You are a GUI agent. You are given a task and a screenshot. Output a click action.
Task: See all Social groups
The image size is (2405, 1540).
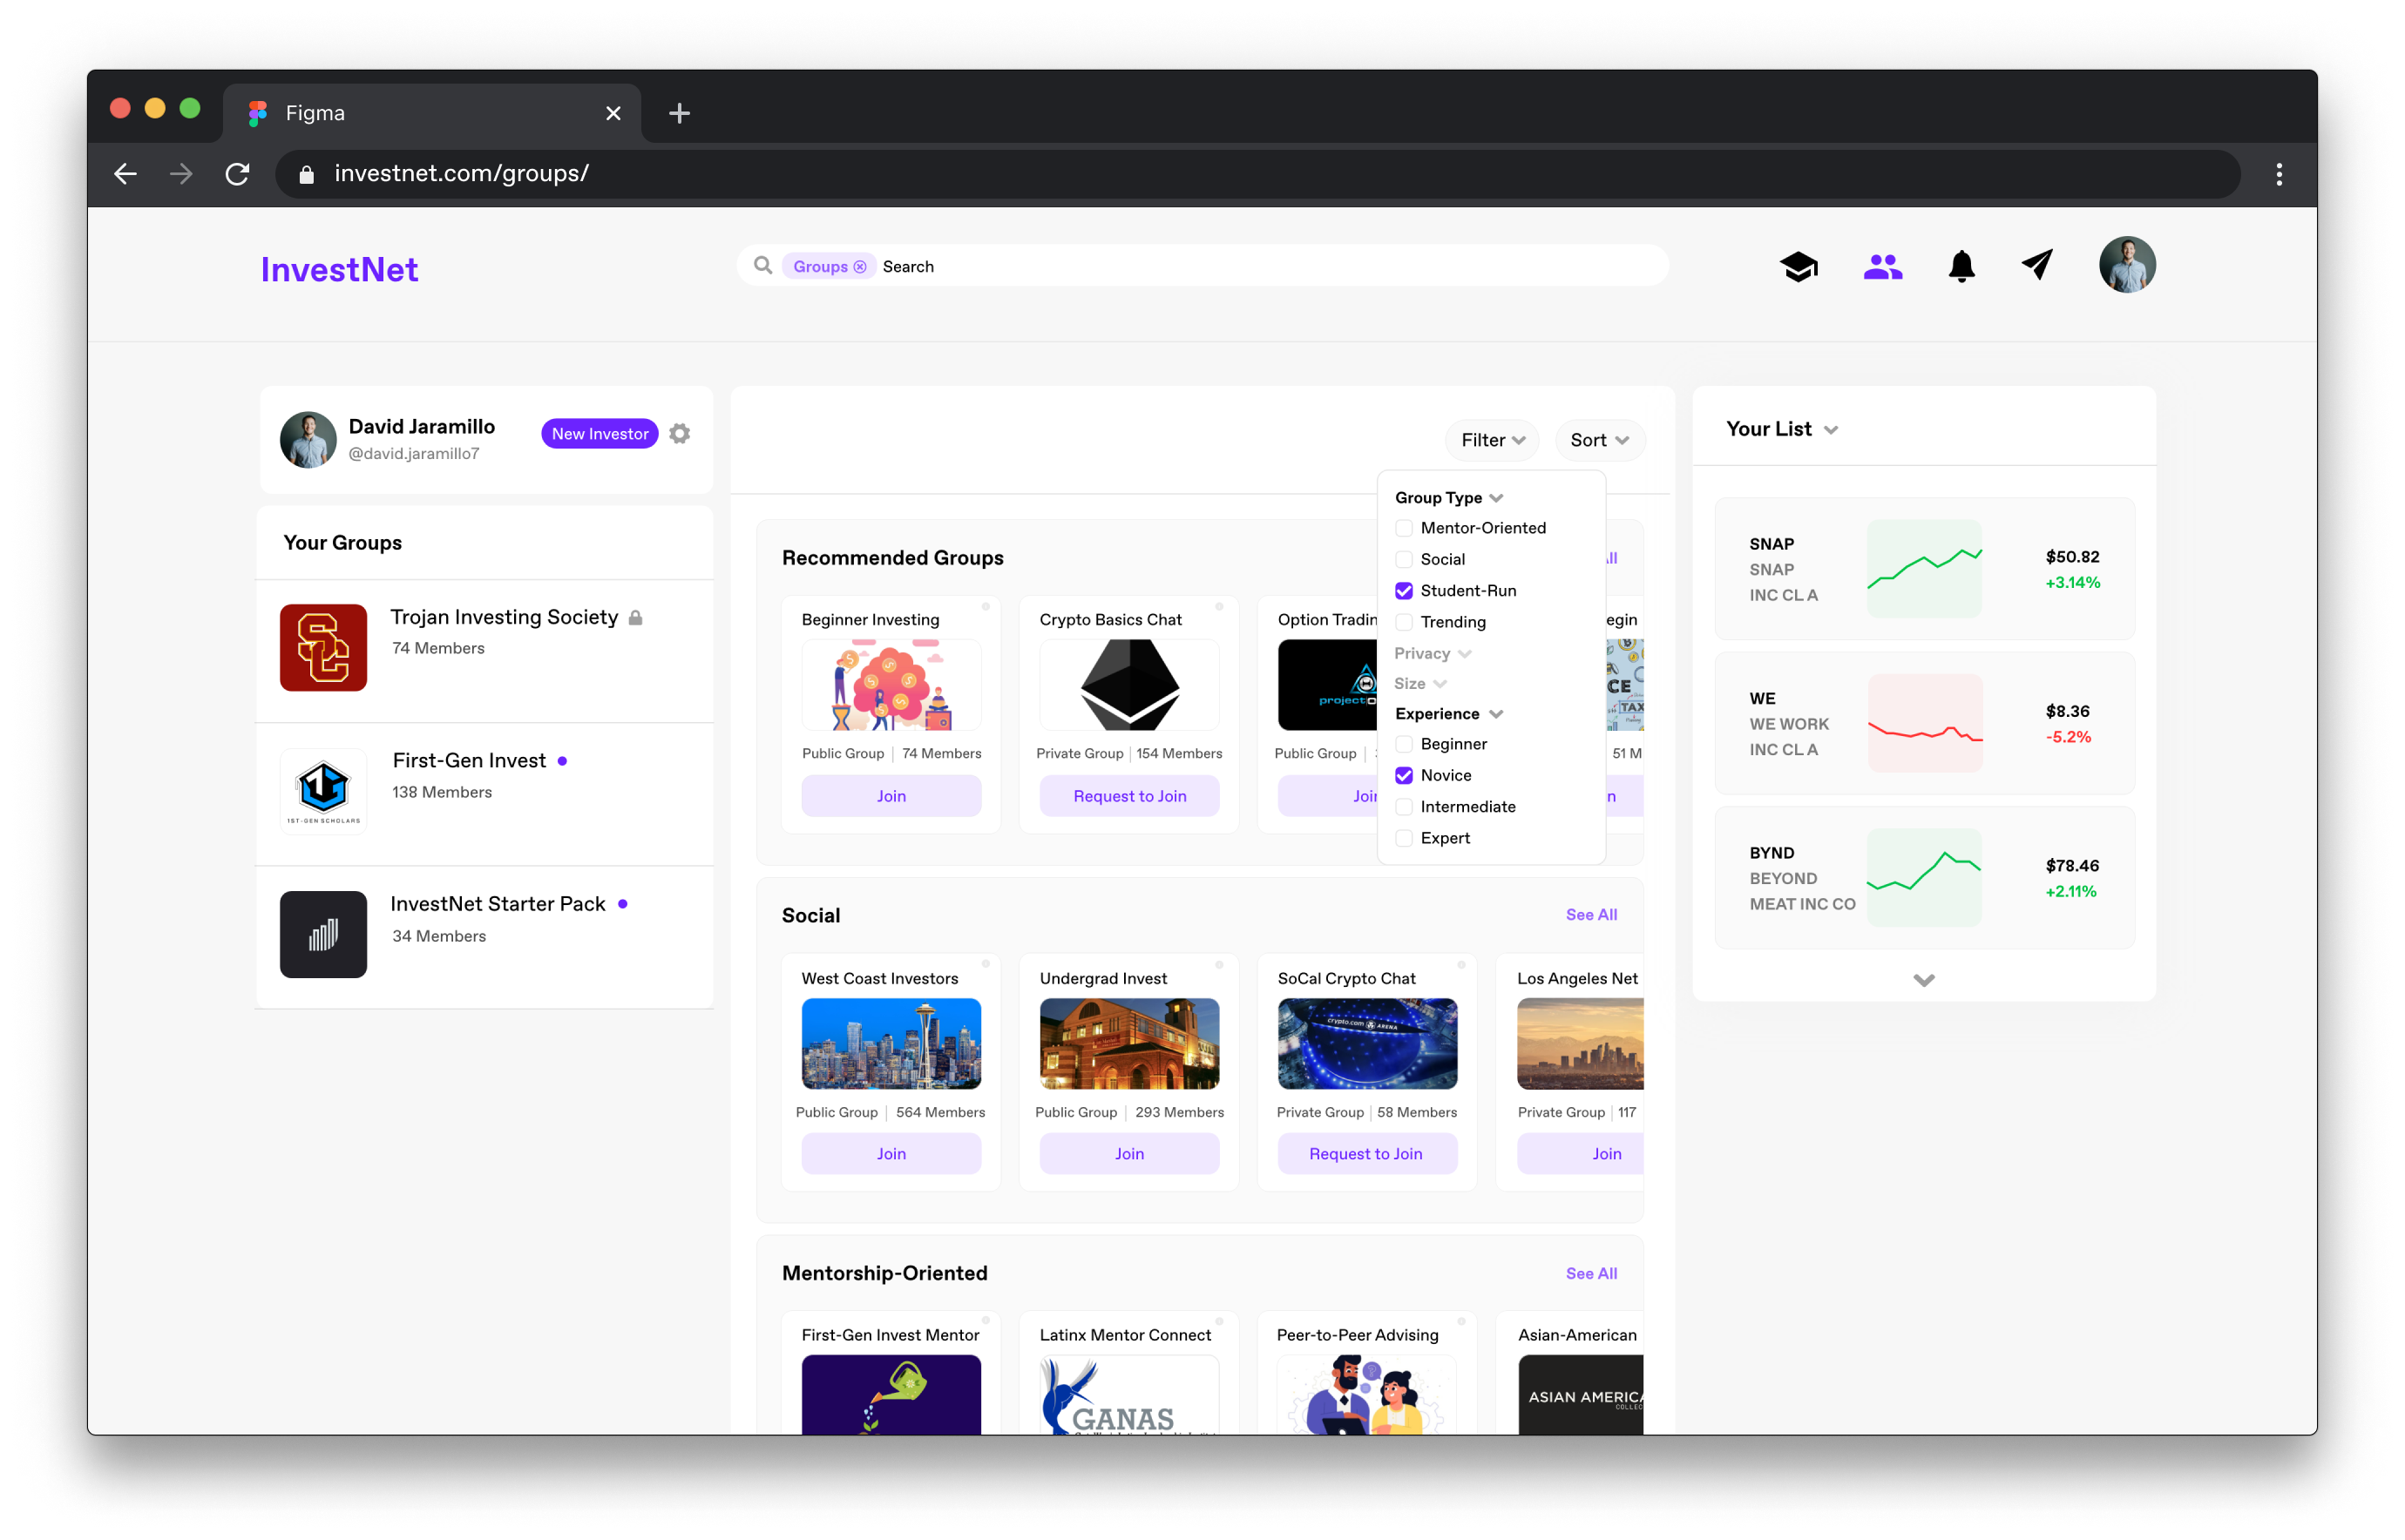click(x=1590, y=915)
